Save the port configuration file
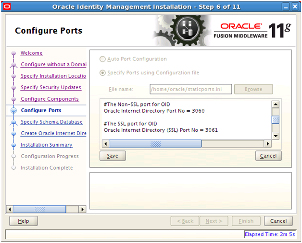The height and width of the screenshot is (243, 302). pyautogui.click(x=113, y=156)
